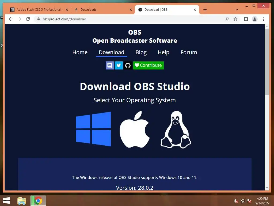Select the Windows operating system logo

click(x=93, y=129)
